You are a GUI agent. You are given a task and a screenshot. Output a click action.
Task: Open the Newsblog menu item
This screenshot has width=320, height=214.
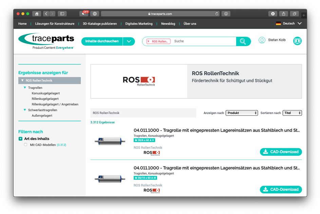(x=168, y=24)
